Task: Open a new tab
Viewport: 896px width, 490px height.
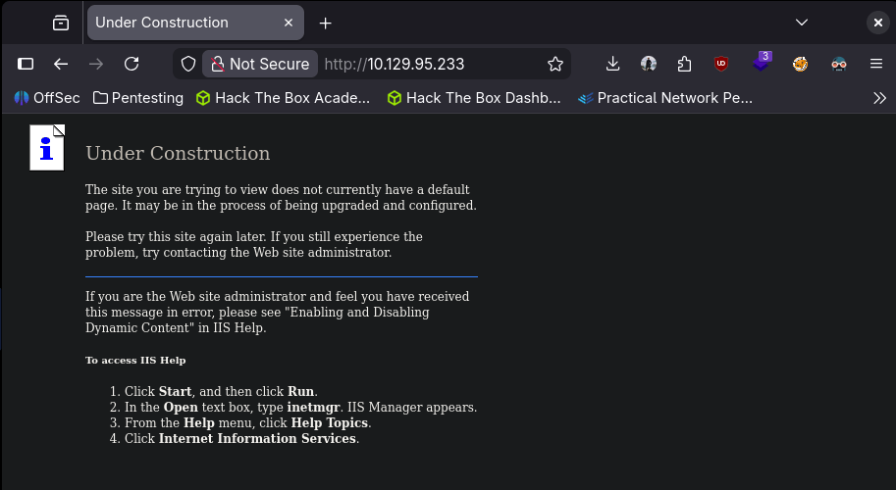Action: [x=326, y=23]
